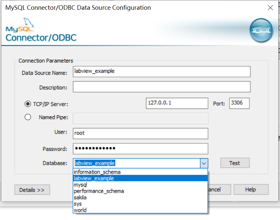This screenshot has width=280, height=220.
Task: Click the MySQL dolphin logo
Action: (x=20, y=25)
